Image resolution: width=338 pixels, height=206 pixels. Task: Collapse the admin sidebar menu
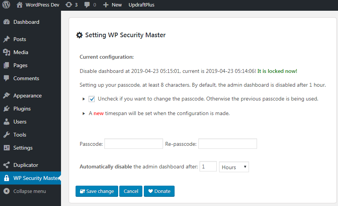coord(25,191)
